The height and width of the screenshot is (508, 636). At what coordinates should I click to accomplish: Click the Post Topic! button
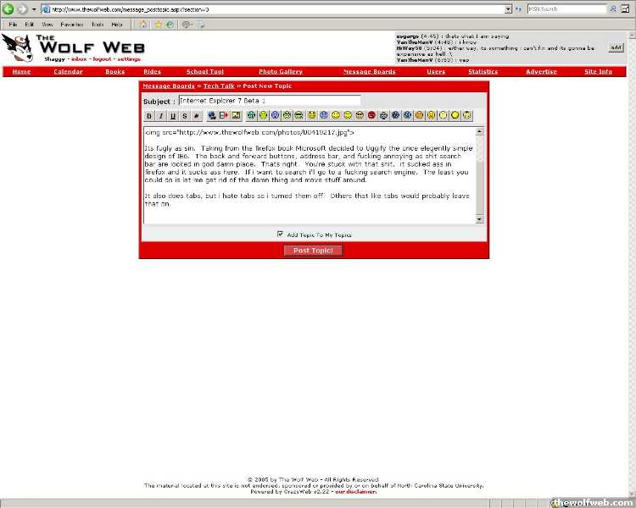[313, 251]
